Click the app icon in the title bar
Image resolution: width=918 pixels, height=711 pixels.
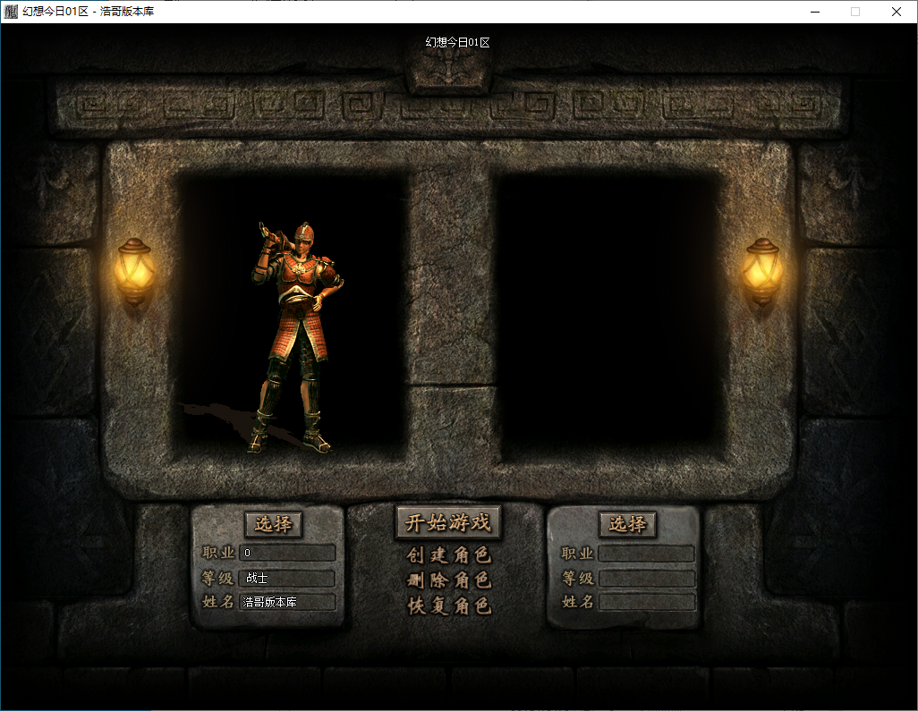pyautogui.click(x=11, y=11)
